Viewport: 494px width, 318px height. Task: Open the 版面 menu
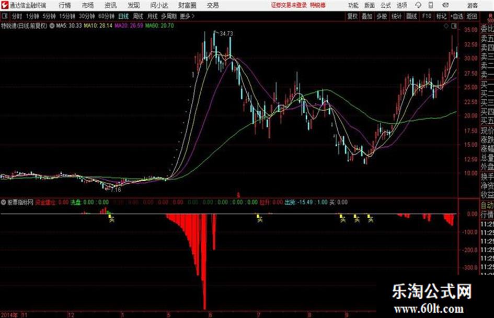click(370, 5)
